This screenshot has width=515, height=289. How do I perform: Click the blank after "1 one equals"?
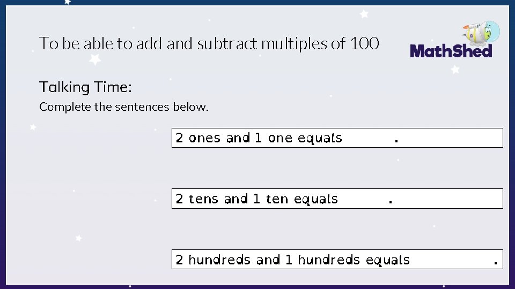pos(368,138)
